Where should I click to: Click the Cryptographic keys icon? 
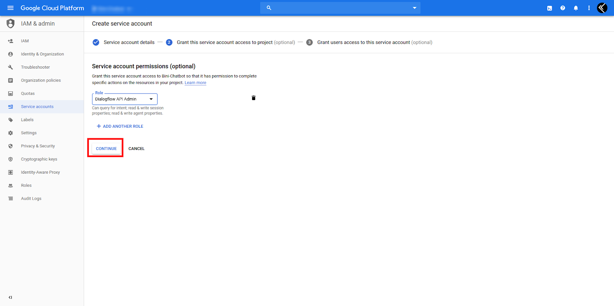point(11,159)
